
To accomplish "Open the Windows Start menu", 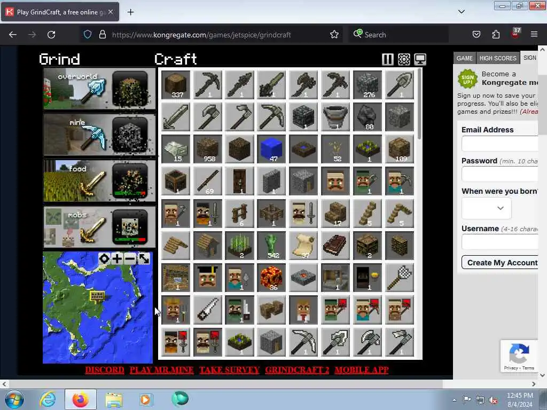I will [14, 399].
